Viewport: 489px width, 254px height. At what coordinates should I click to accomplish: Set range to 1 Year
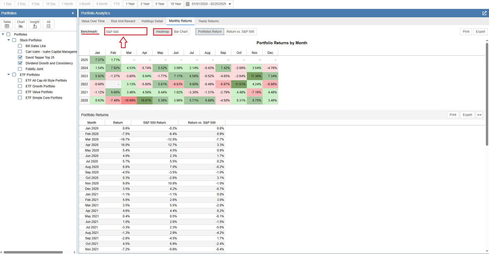[130, 4]
